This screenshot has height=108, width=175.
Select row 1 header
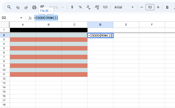coord(4,30)
